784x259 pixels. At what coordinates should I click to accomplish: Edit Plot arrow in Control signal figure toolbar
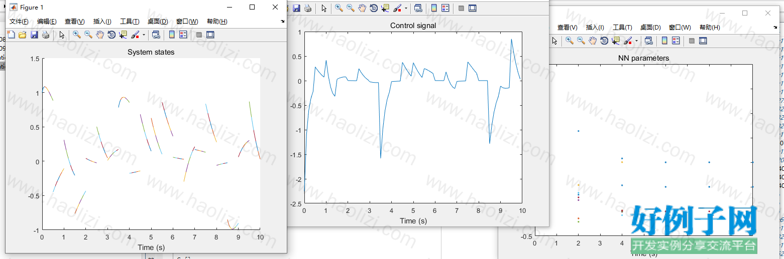pyautogui.click(x=324, y=8)
